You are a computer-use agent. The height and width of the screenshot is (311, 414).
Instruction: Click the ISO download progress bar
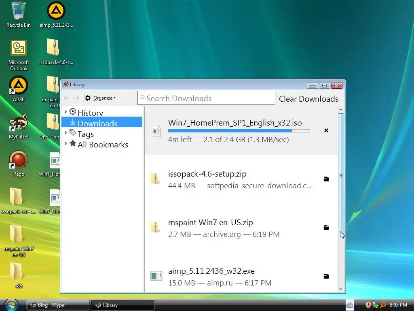(239, 131)
